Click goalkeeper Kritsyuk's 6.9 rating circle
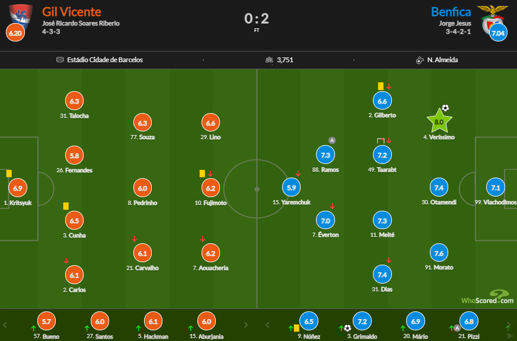This screenshot has height=341, width=517. point(17,188)
